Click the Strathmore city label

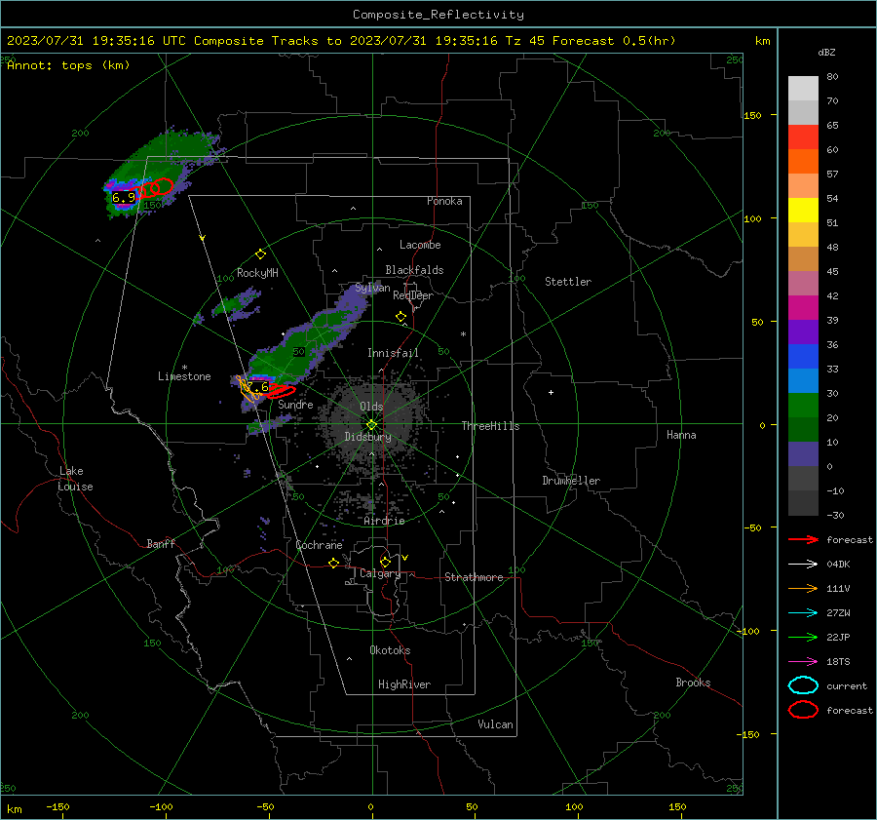point(474,577)
